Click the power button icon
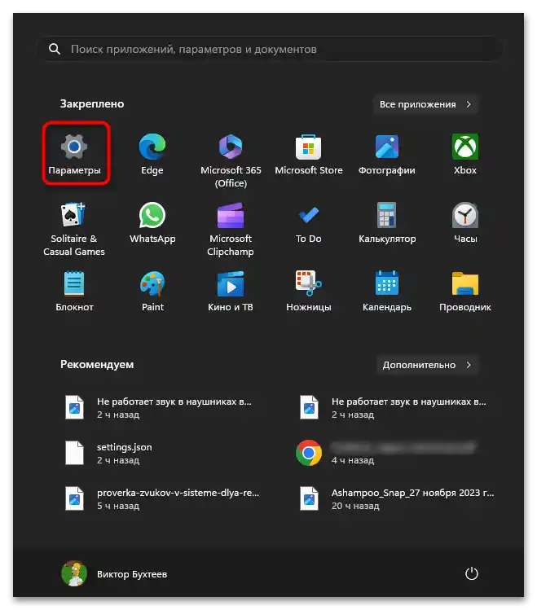Image resolution: width=537 pixels, height=610 pixels. coord(472,574)
